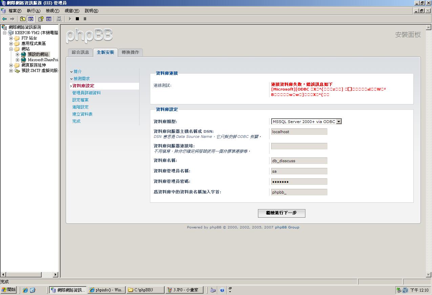Screen dimensions: 432x295
Task: Click the forward arrow in toolbar
Action: 12,19
